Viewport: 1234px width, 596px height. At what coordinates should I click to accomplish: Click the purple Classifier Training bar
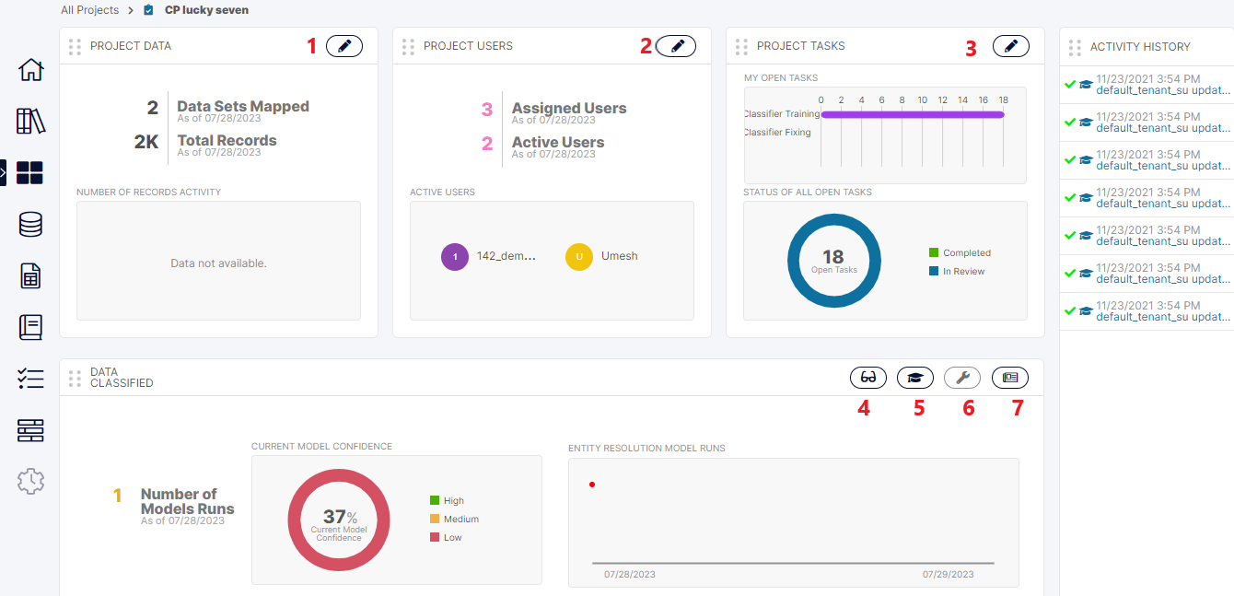click(912, 114)
